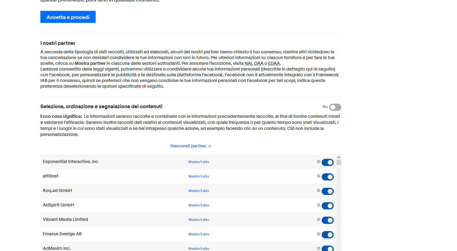457x251 pixels.
Task: Click Mostra il sito for Emerse Sverige AB
Action: click(199, 234)
